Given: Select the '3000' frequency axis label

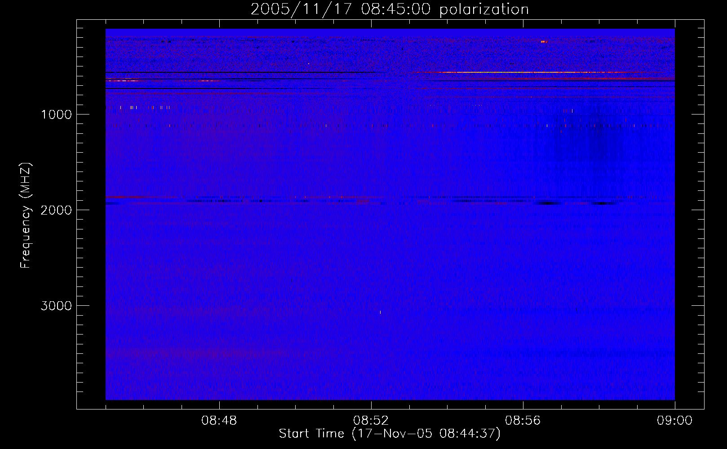Looking at the screenshot, I should coord(56,306).
